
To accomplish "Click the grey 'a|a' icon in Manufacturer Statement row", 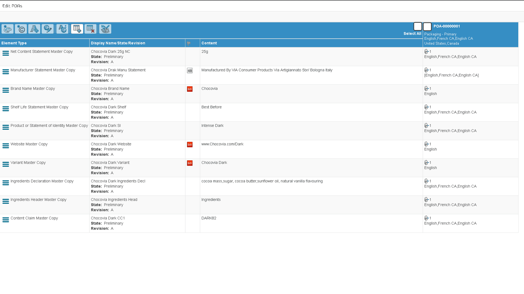I will tap(190, 71).
